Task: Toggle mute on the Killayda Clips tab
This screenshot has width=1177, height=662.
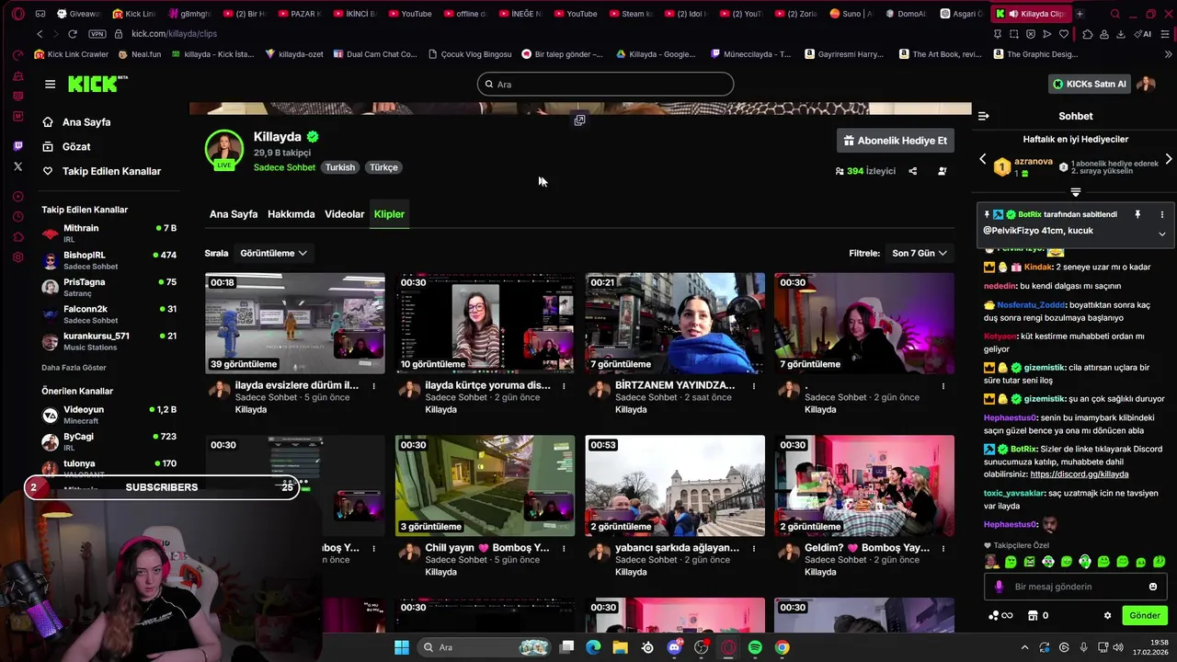Action: 1012,14
